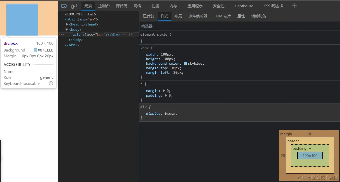Screen dimensions: 340x182
Task: Click the skyblue box on the page
Action: point(22,20)
